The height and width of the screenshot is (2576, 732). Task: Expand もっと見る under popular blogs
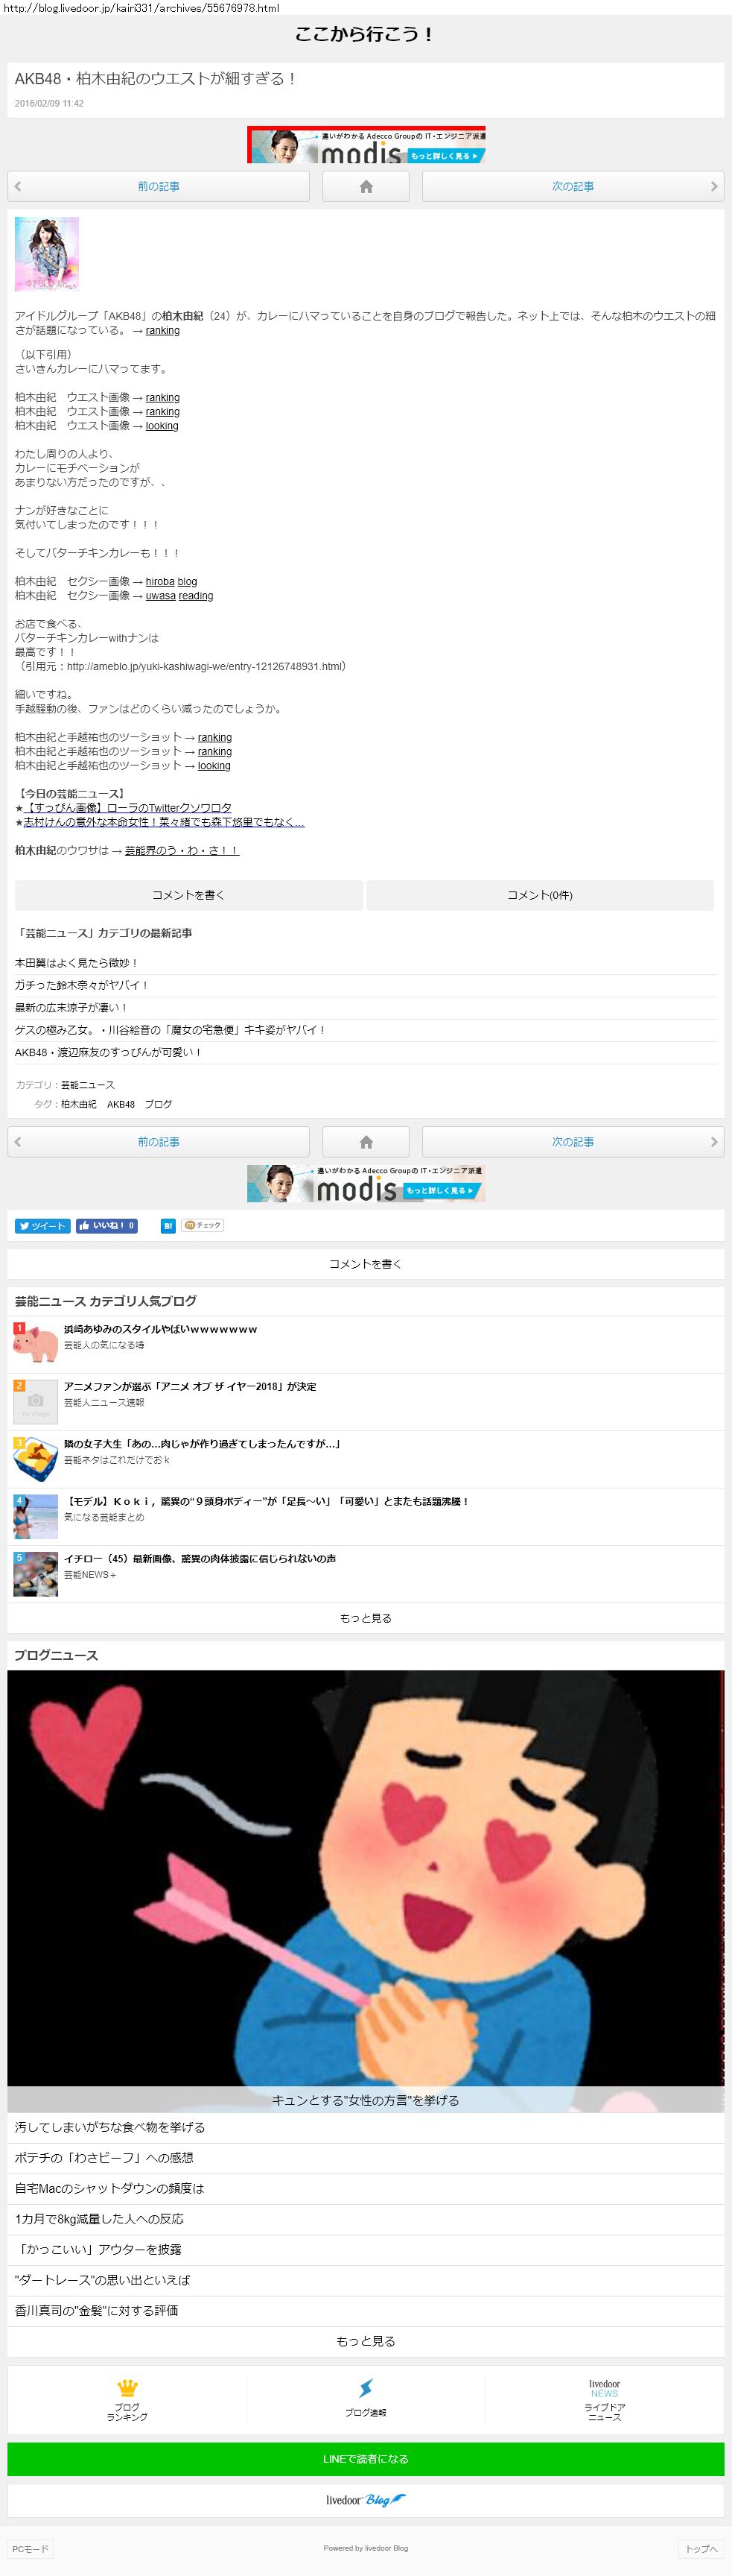[366, 1618]
